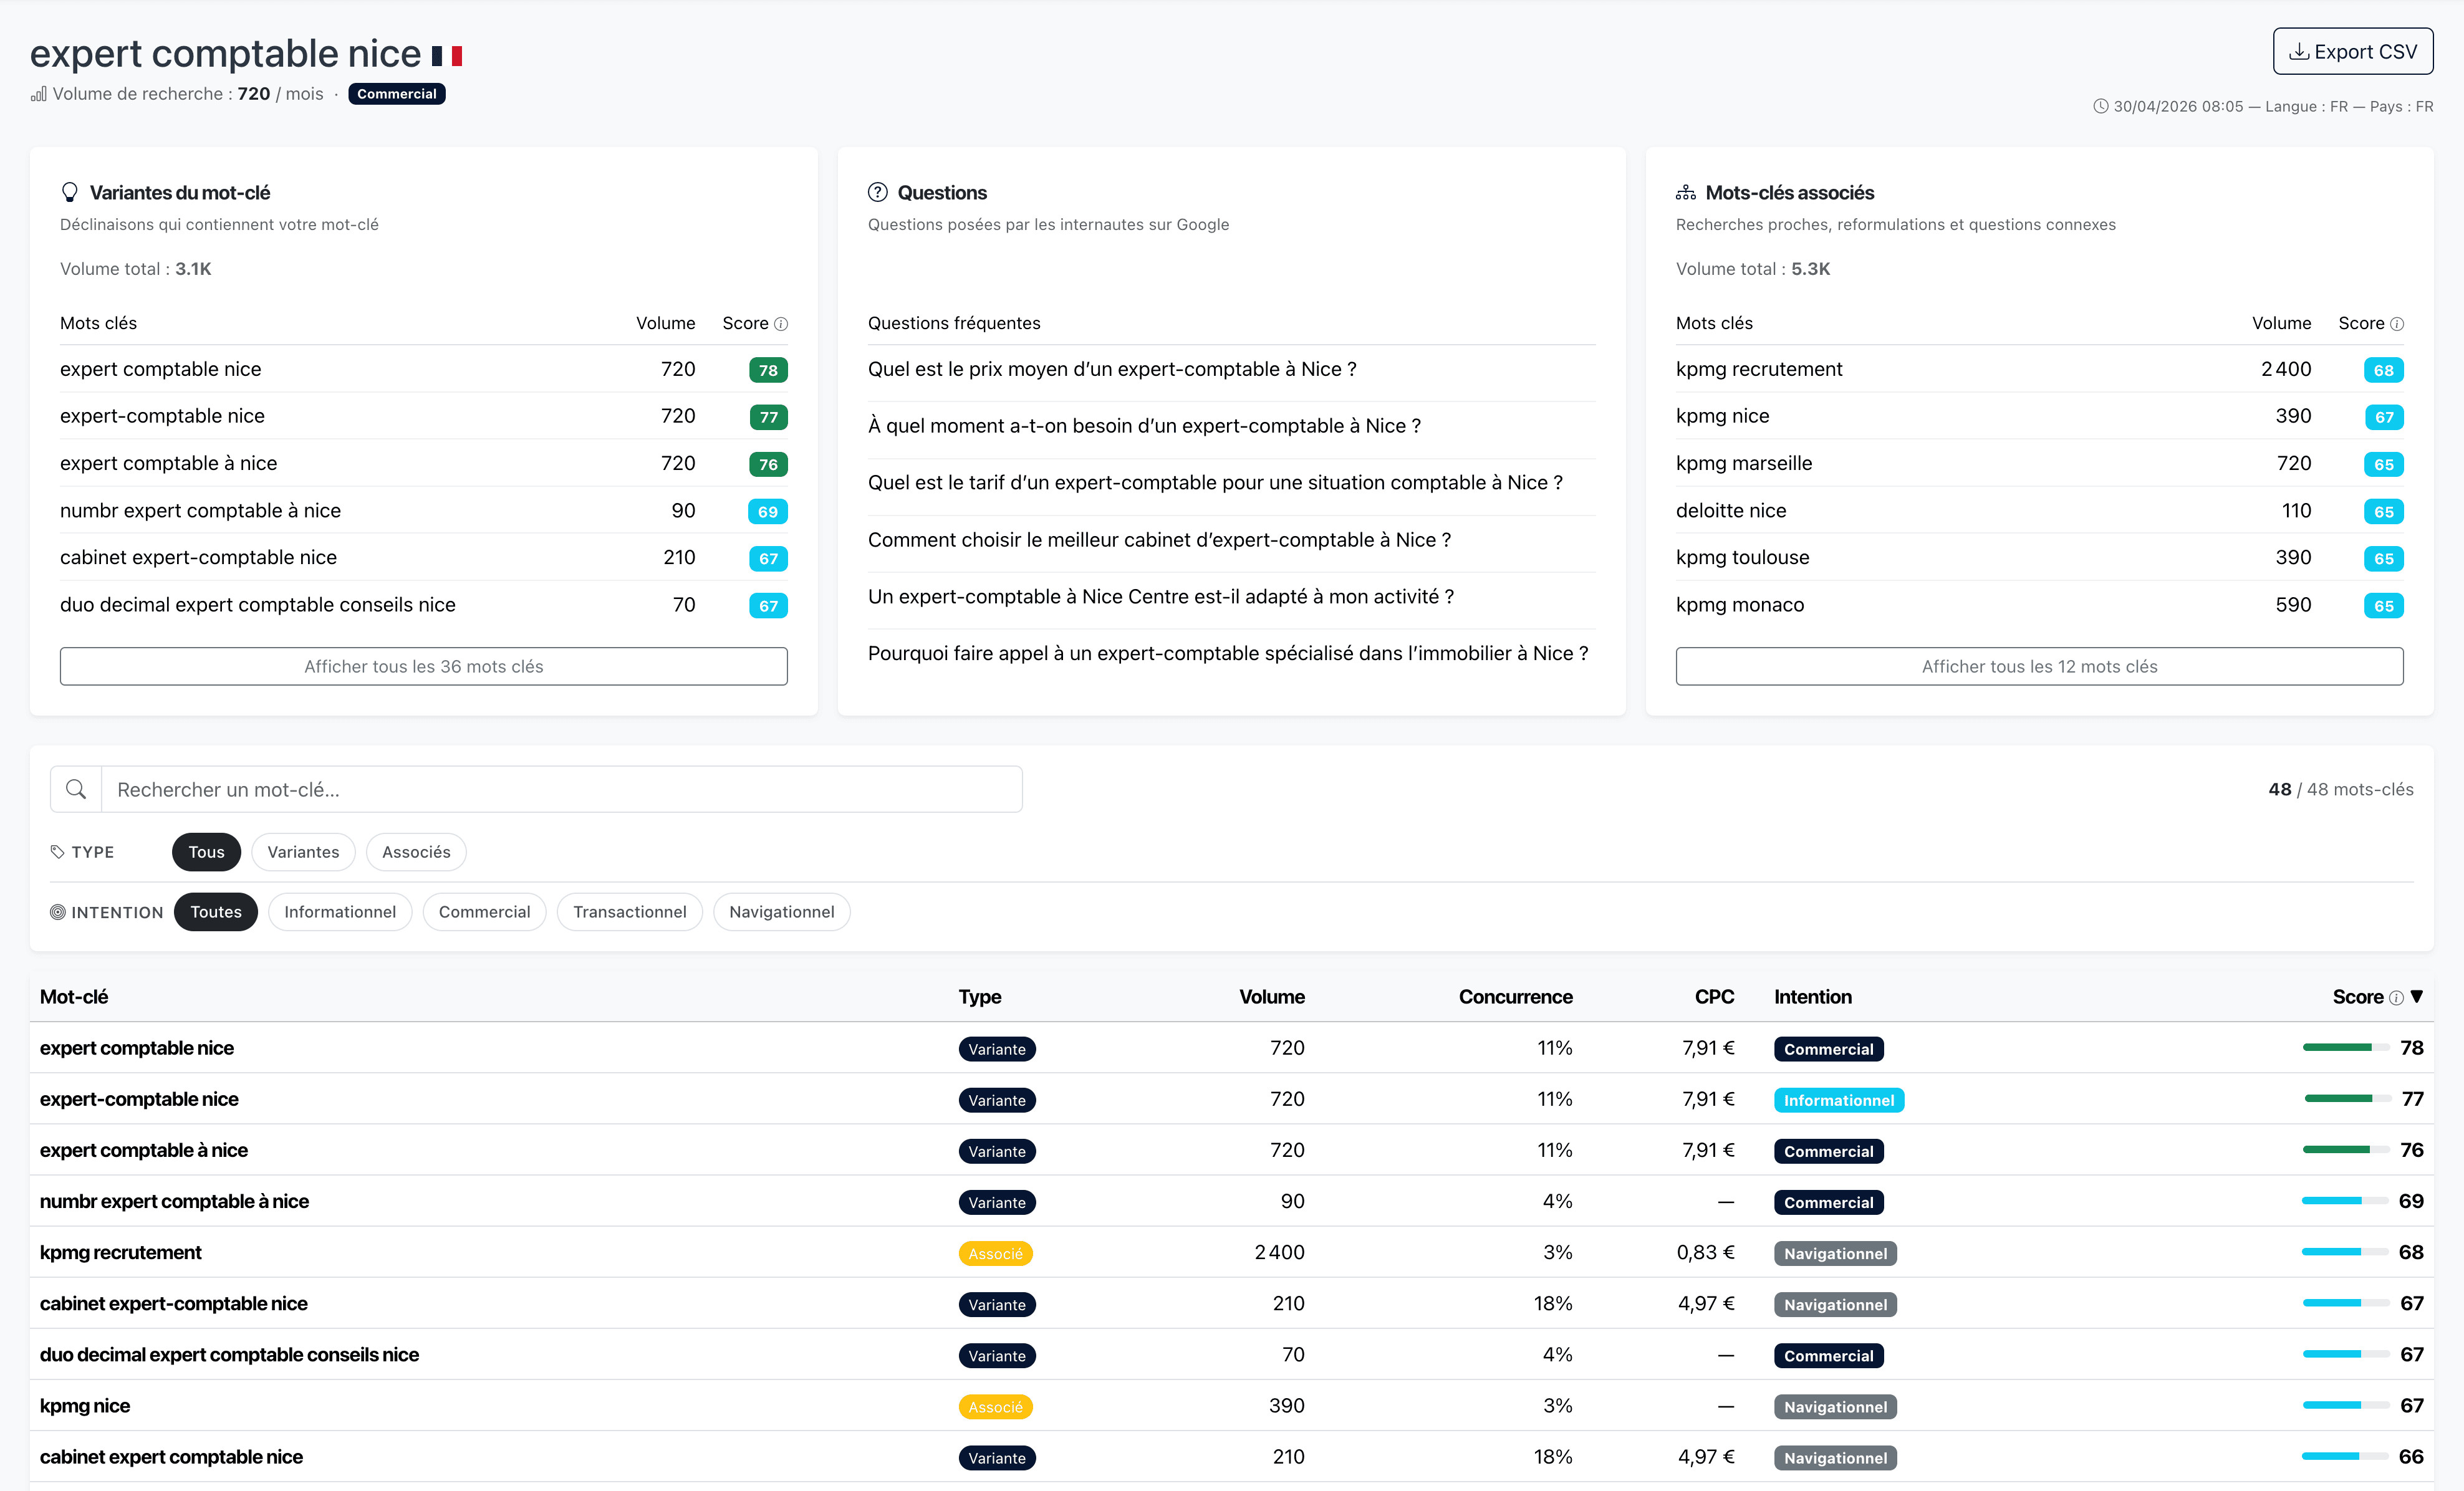Click the Score info icon in Variantes card
The height and width of the screenshot is (1491, 2464).
coord(782,324)
